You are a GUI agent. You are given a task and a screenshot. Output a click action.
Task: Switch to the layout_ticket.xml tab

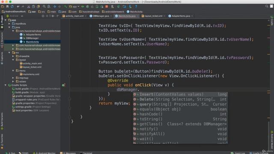(153, 16)
